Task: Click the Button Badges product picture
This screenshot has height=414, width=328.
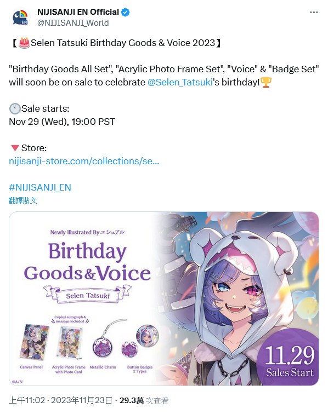Action: pos(140,341)
